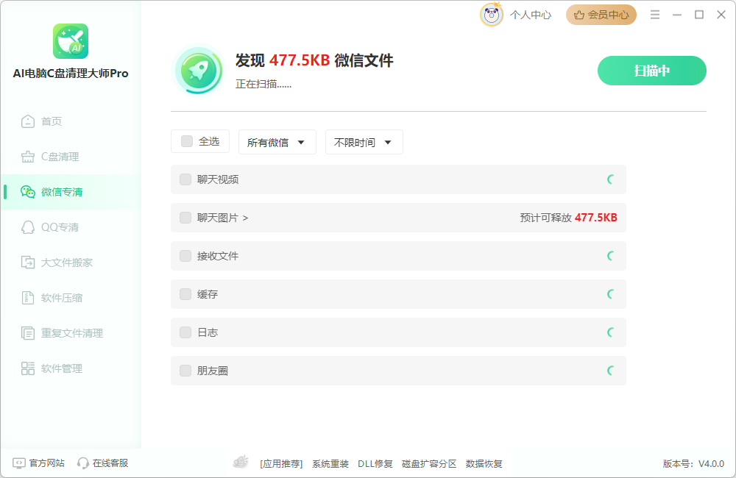This screenshot has width=736, height=478.
Task: Open DLL修复 link in footer
Action: coord(375,463)
